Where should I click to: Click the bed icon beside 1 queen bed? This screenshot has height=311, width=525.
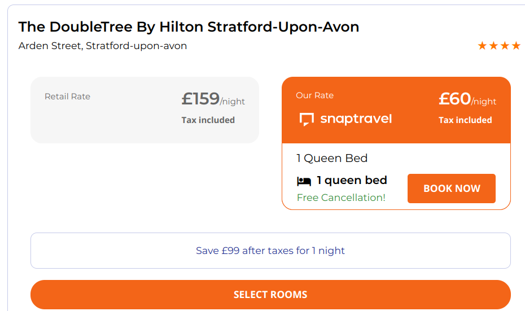click(304, 181)
